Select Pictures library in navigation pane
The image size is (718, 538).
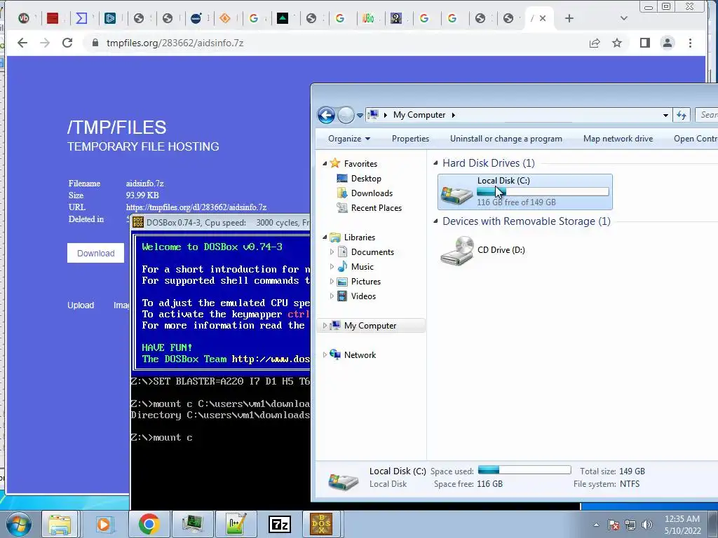point(365,282)
